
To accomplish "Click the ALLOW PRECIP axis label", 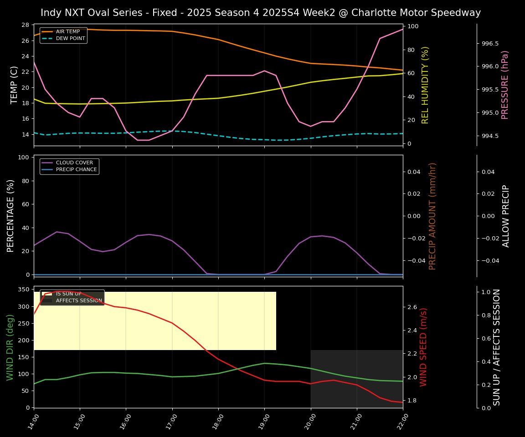I will coord(506,216).
